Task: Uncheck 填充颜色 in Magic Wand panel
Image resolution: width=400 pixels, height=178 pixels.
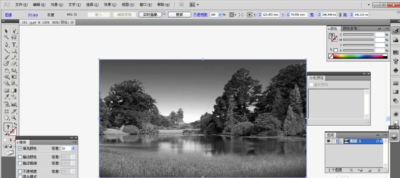Action: pos(20,148)
